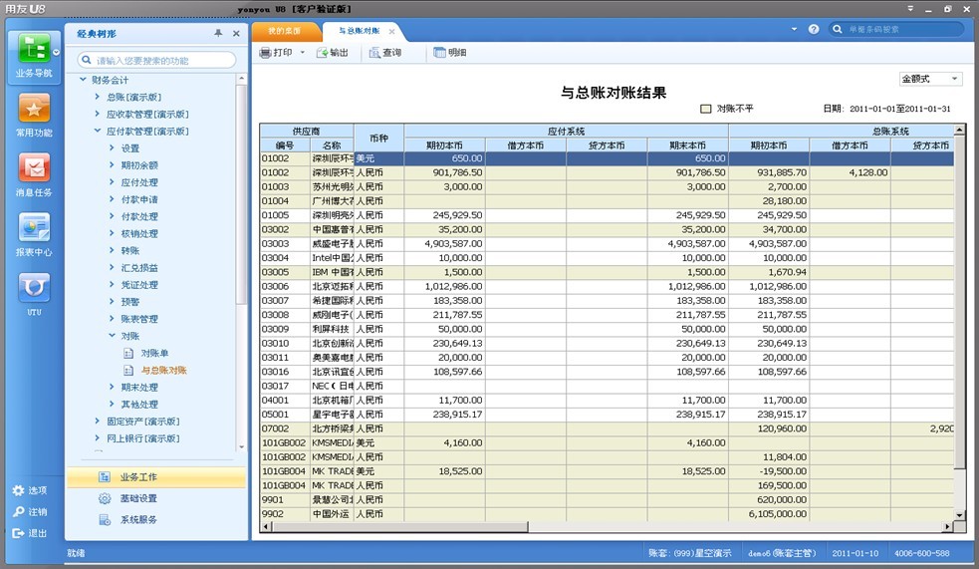Collapse 应付款管理[演示版] node

coord(97,131)
